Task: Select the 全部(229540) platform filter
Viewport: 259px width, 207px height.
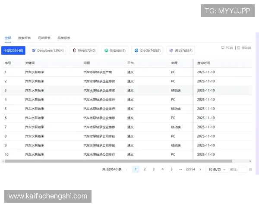Action: pyautogui.click(x=13, y=50)
